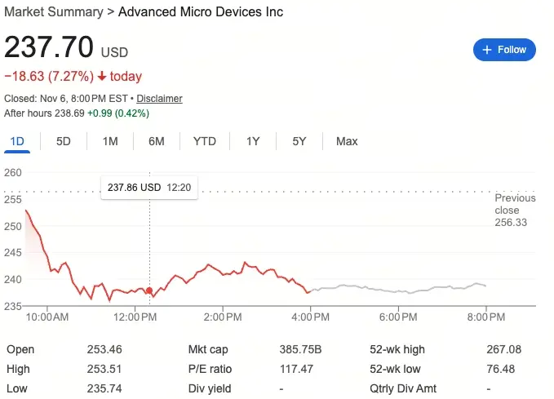
Task: Switch to the 5Y tab
Action: coord(299,141)
